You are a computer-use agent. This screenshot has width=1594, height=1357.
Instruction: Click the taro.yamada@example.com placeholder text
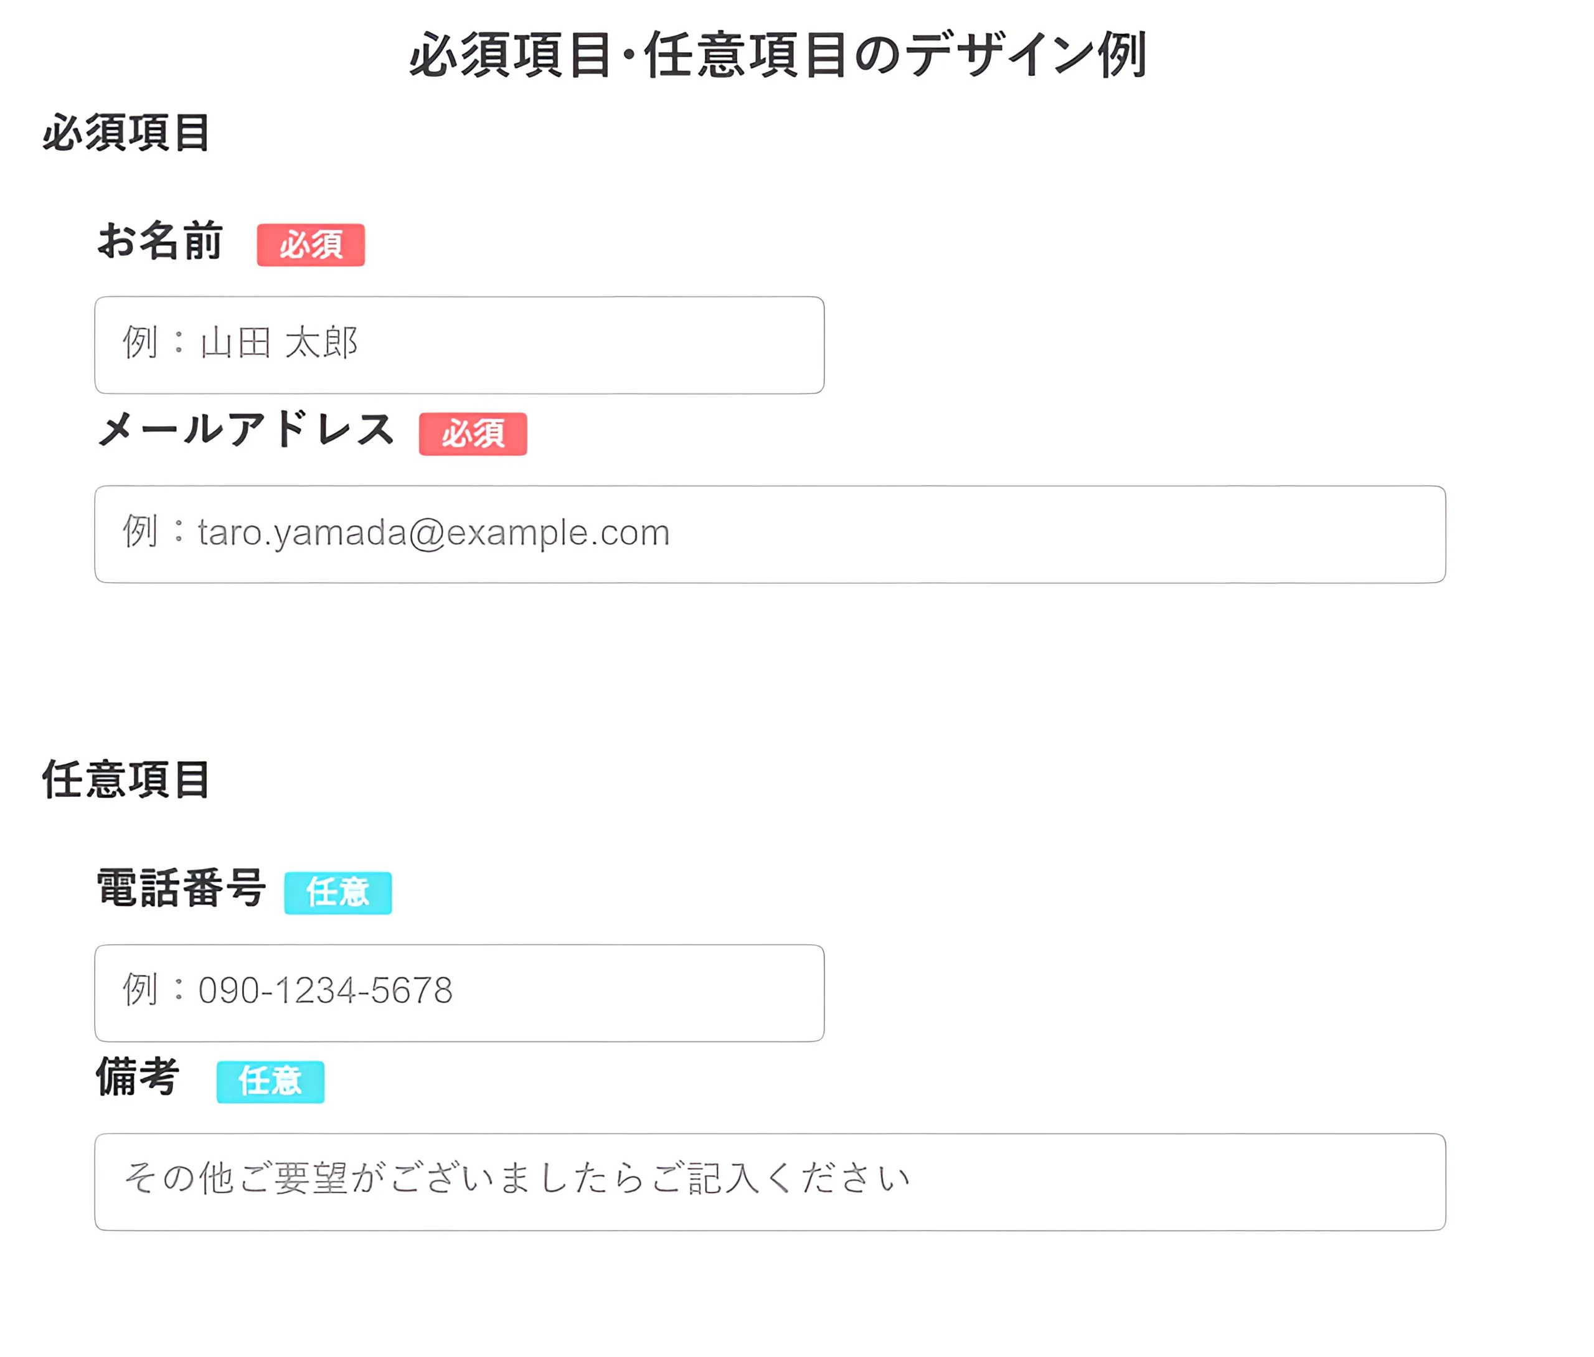tap(433, 532)
